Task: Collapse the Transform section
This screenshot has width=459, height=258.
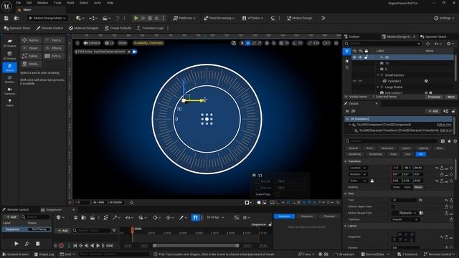Action: point(346,161)
